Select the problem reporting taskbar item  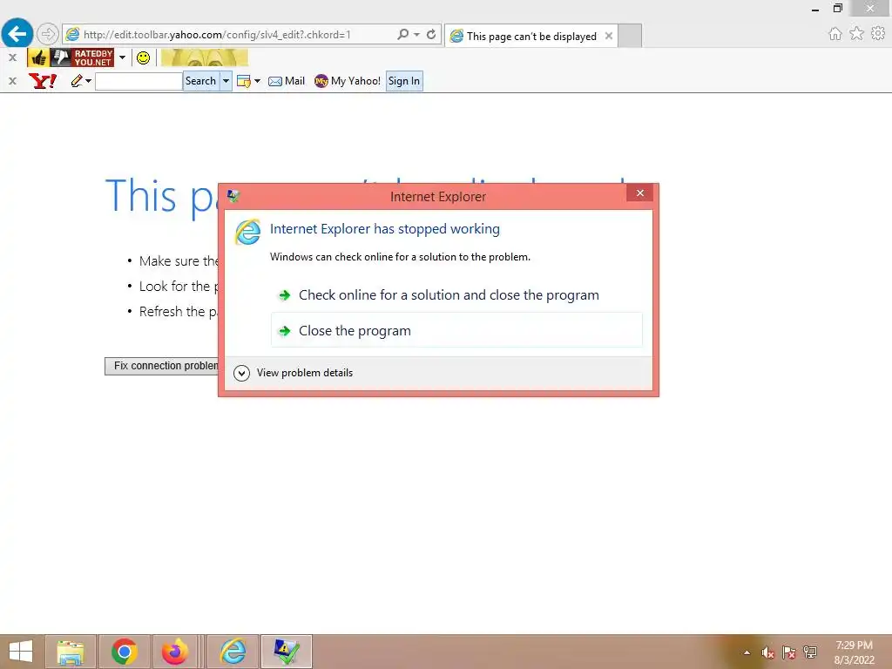click(286, 652)
